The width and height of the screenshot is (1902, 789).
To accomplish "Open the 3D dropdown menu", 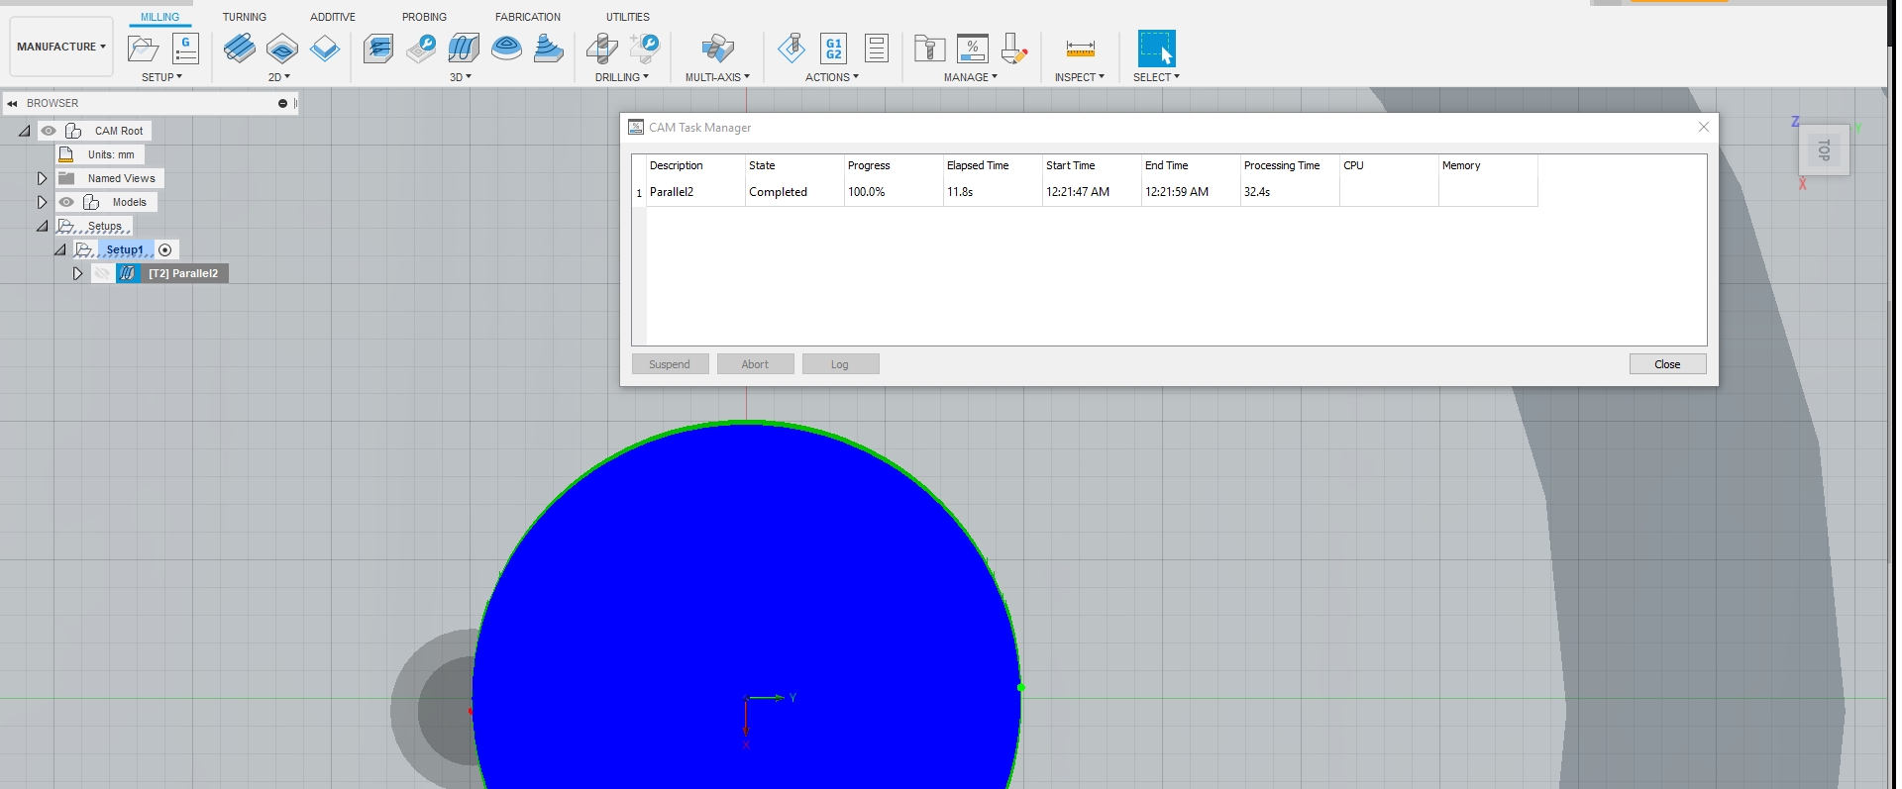I will point(461,77).
